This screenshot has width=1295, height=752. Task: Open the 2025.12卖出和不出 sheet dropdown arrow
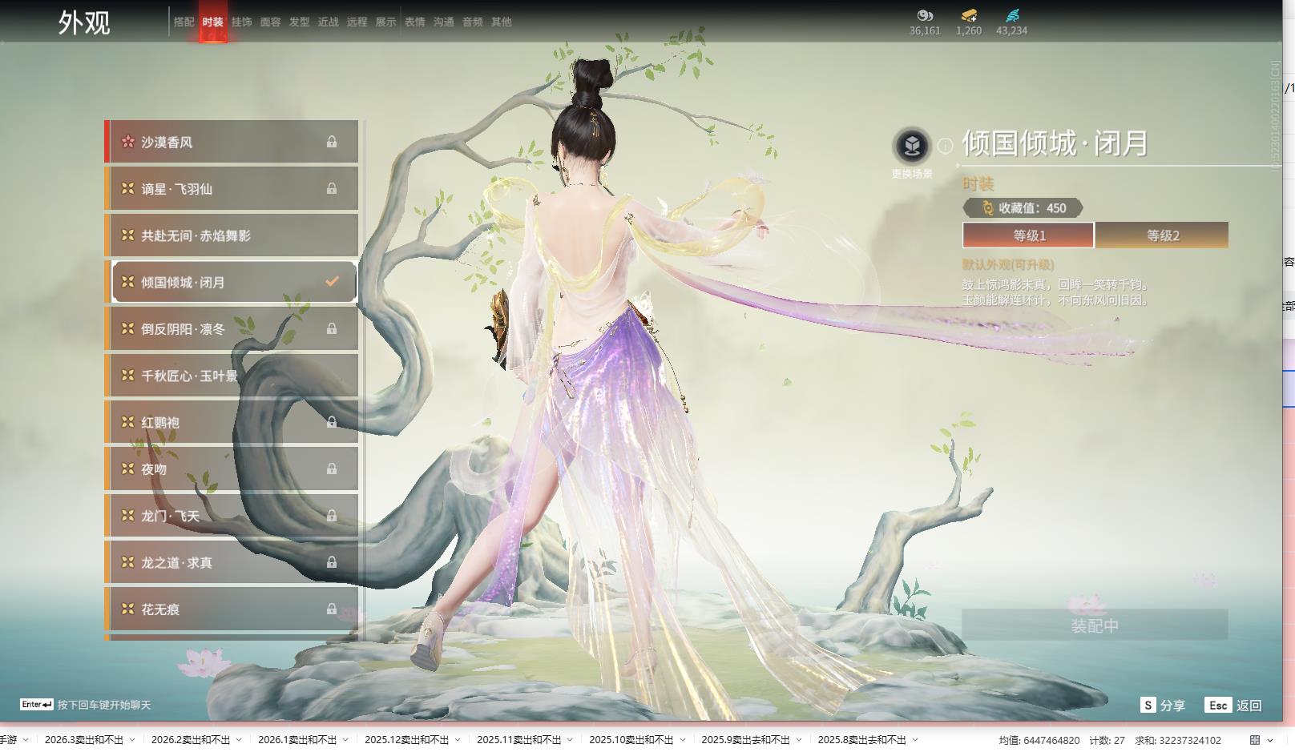[458, 740]
